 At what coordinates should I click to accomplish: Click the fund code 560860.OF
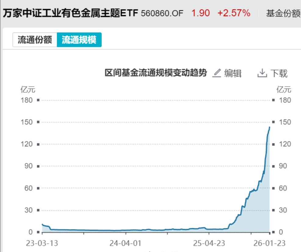pos(162,13)
